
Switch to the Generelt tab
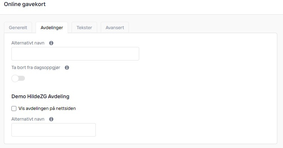point(18,28)
